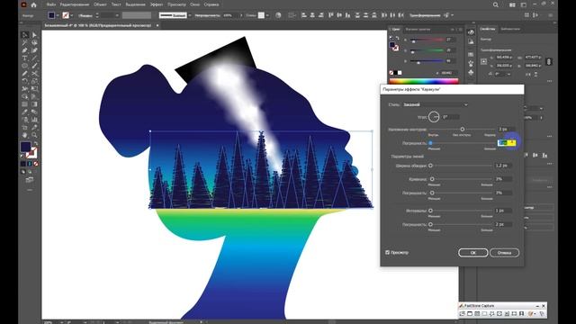Click the Просмотр menu in the menu bar
Screen dimensions: 576x324
click(x=176, y=4)
